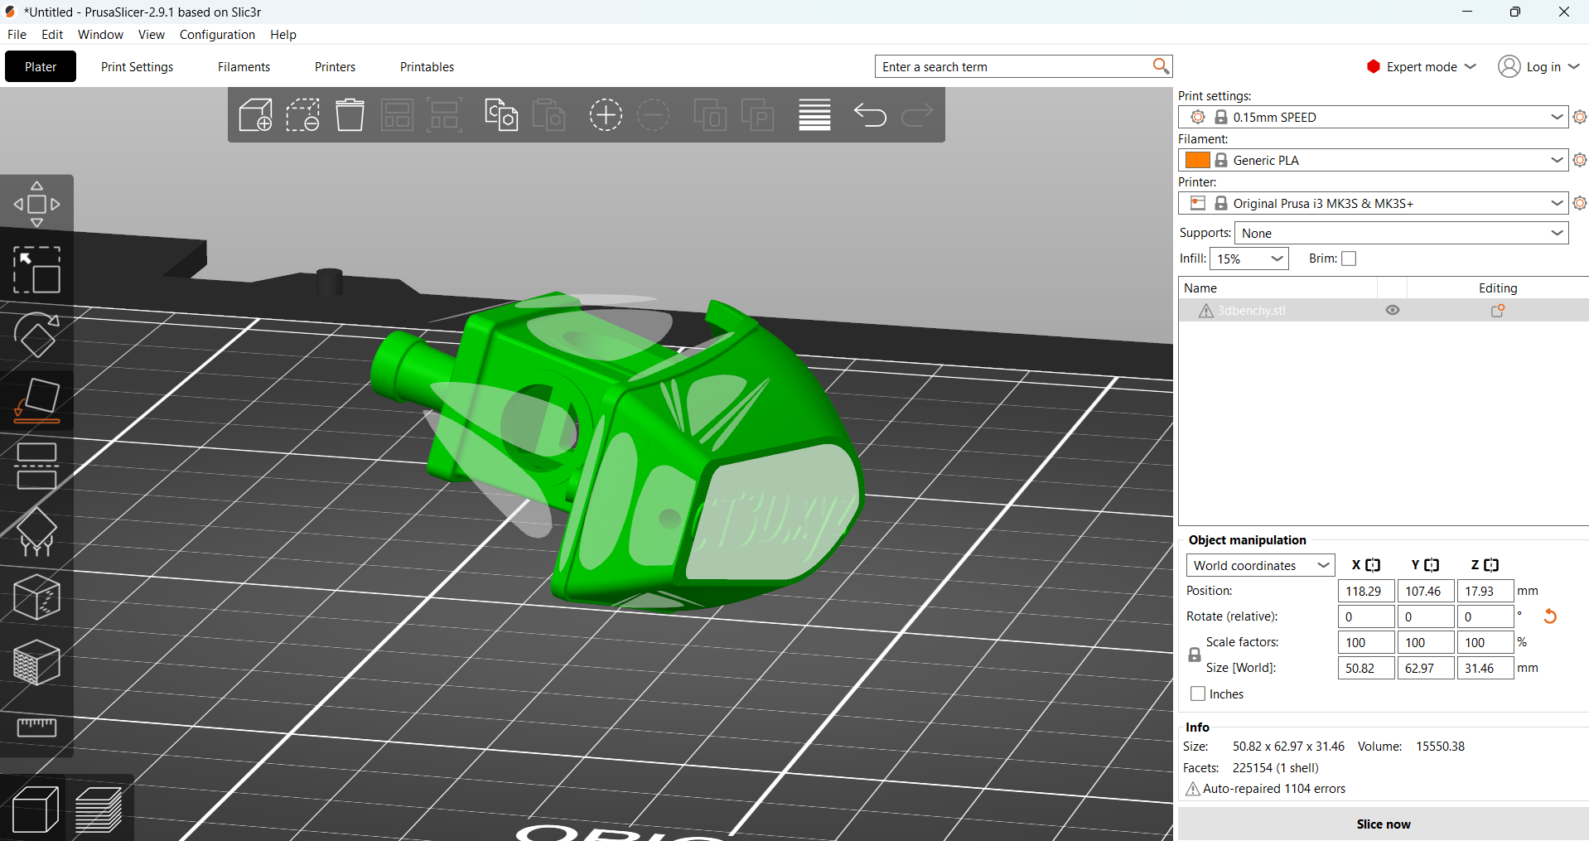
Task: Open the variable layer height tool
Action: (814, 115)
